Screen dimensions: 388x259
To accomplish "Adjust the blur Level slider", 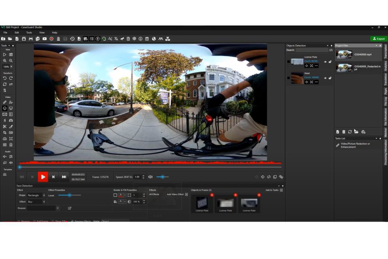I will click(70, 195).
